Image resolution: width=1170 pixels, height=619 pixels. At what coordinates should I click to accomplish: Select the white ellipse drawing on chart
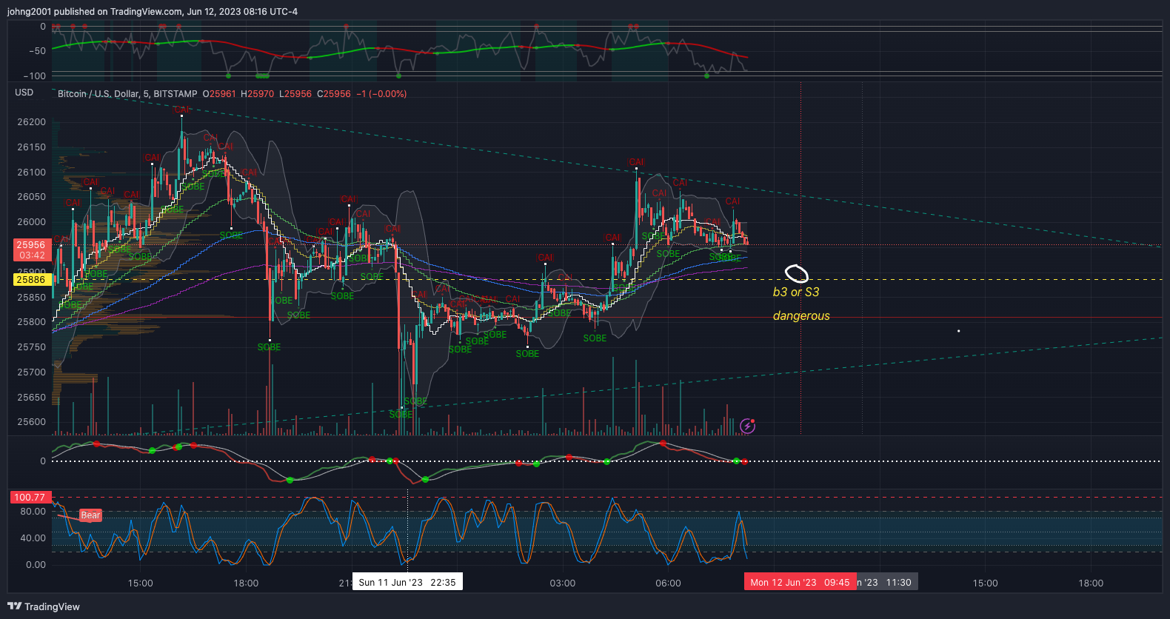pyautogui.click(x=797, y=274)
